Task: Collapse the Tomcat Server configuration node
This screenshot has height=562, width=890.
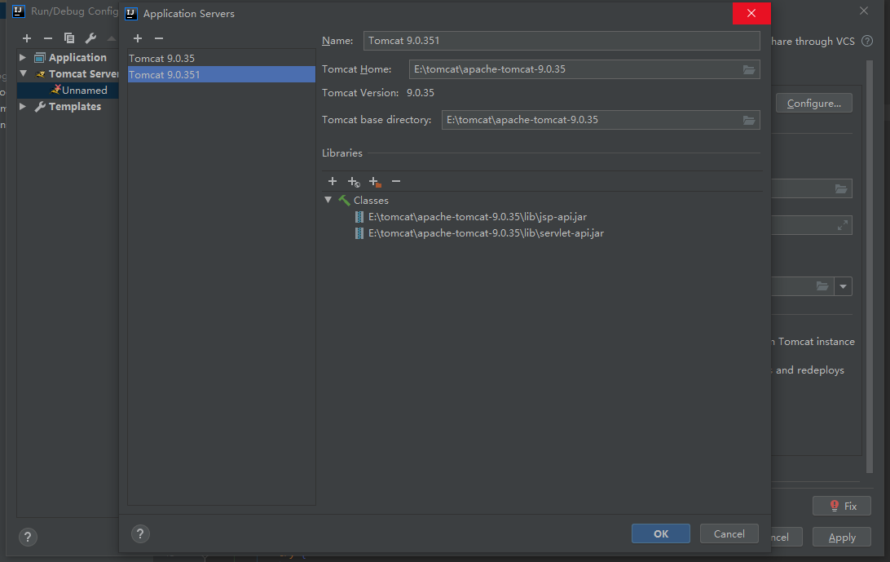Action: click(24, 73)
